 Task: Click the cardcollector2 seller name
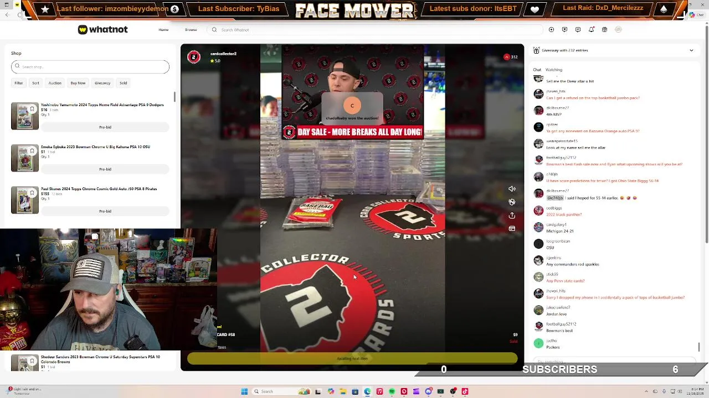(223, 54)
